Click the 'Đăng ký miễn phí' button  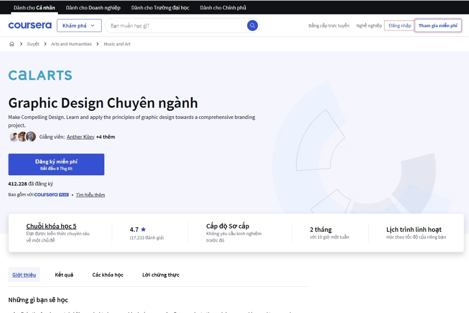(x=56, y=164)
